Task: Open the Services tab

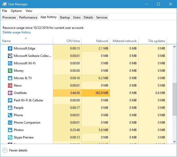Action: point(102,17)
